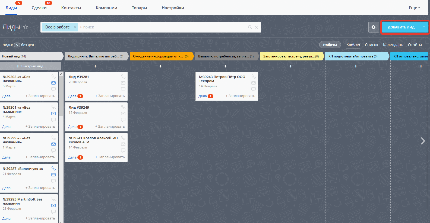Open lead '№39243 Петров Пётр ООО Техпром'
Screen dimensions: 430x223
coord(222,79)
